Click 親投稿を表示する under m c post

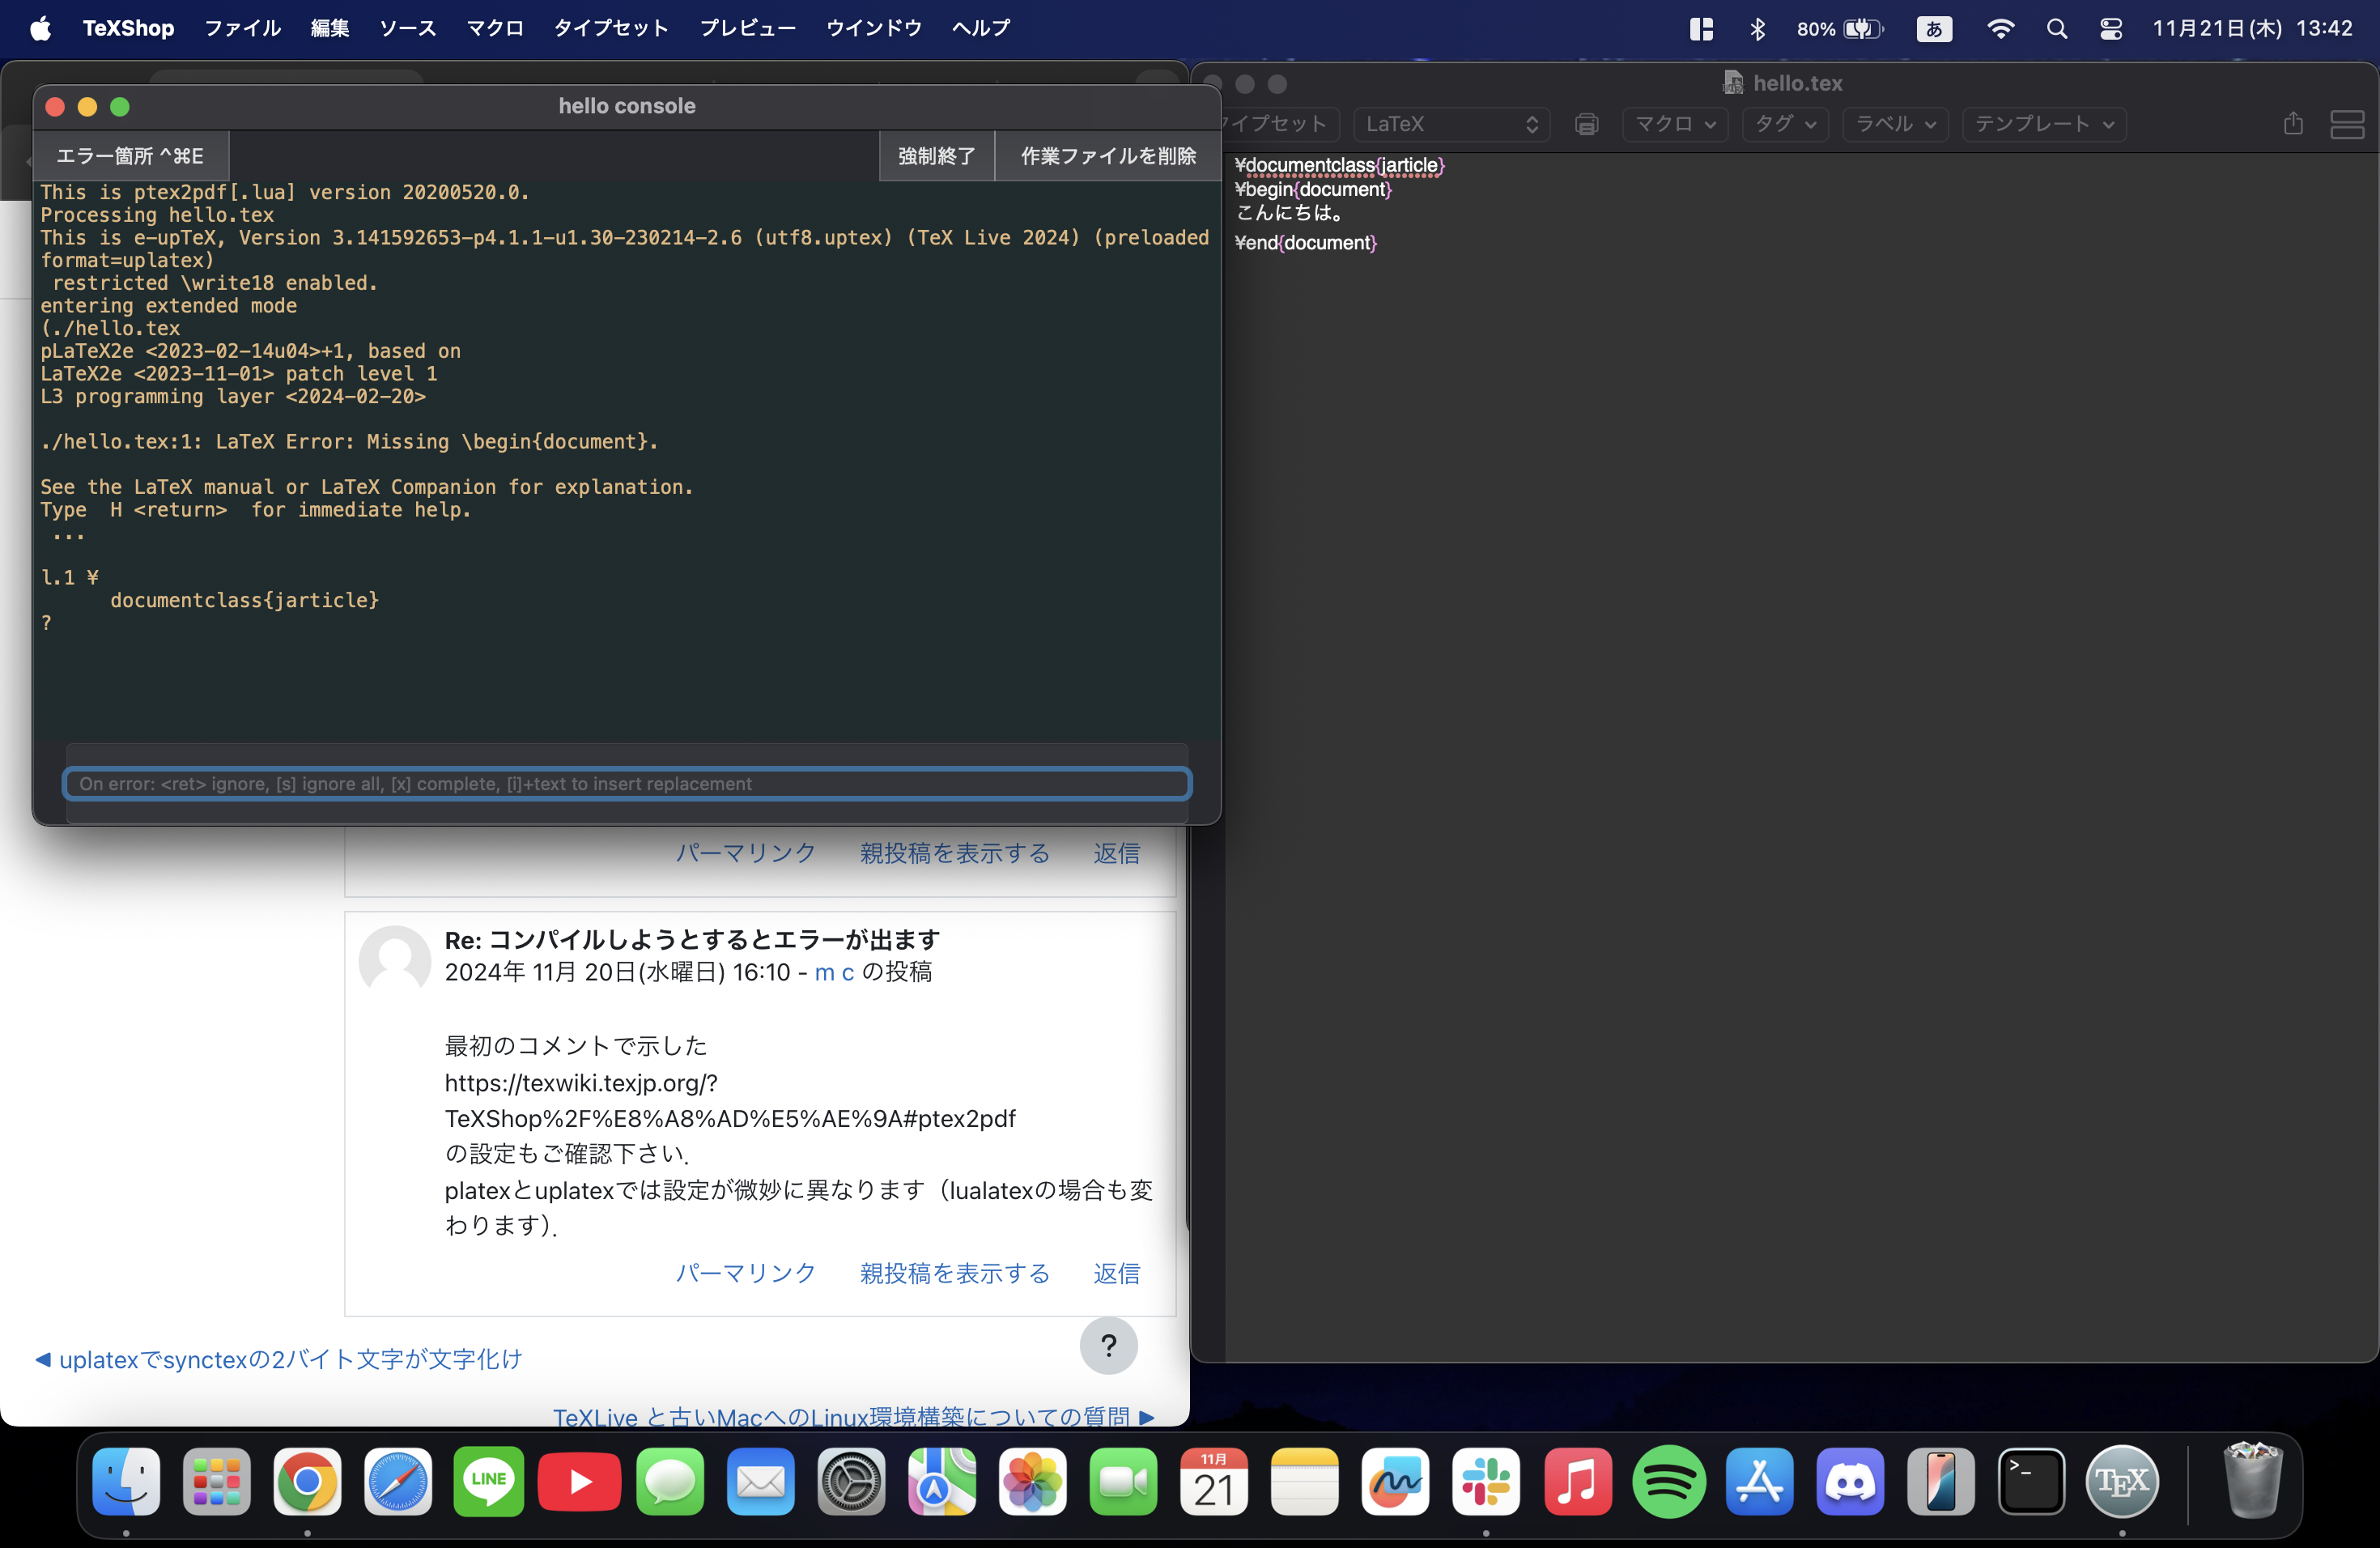pyautogui.click(x=954, y=1273)
